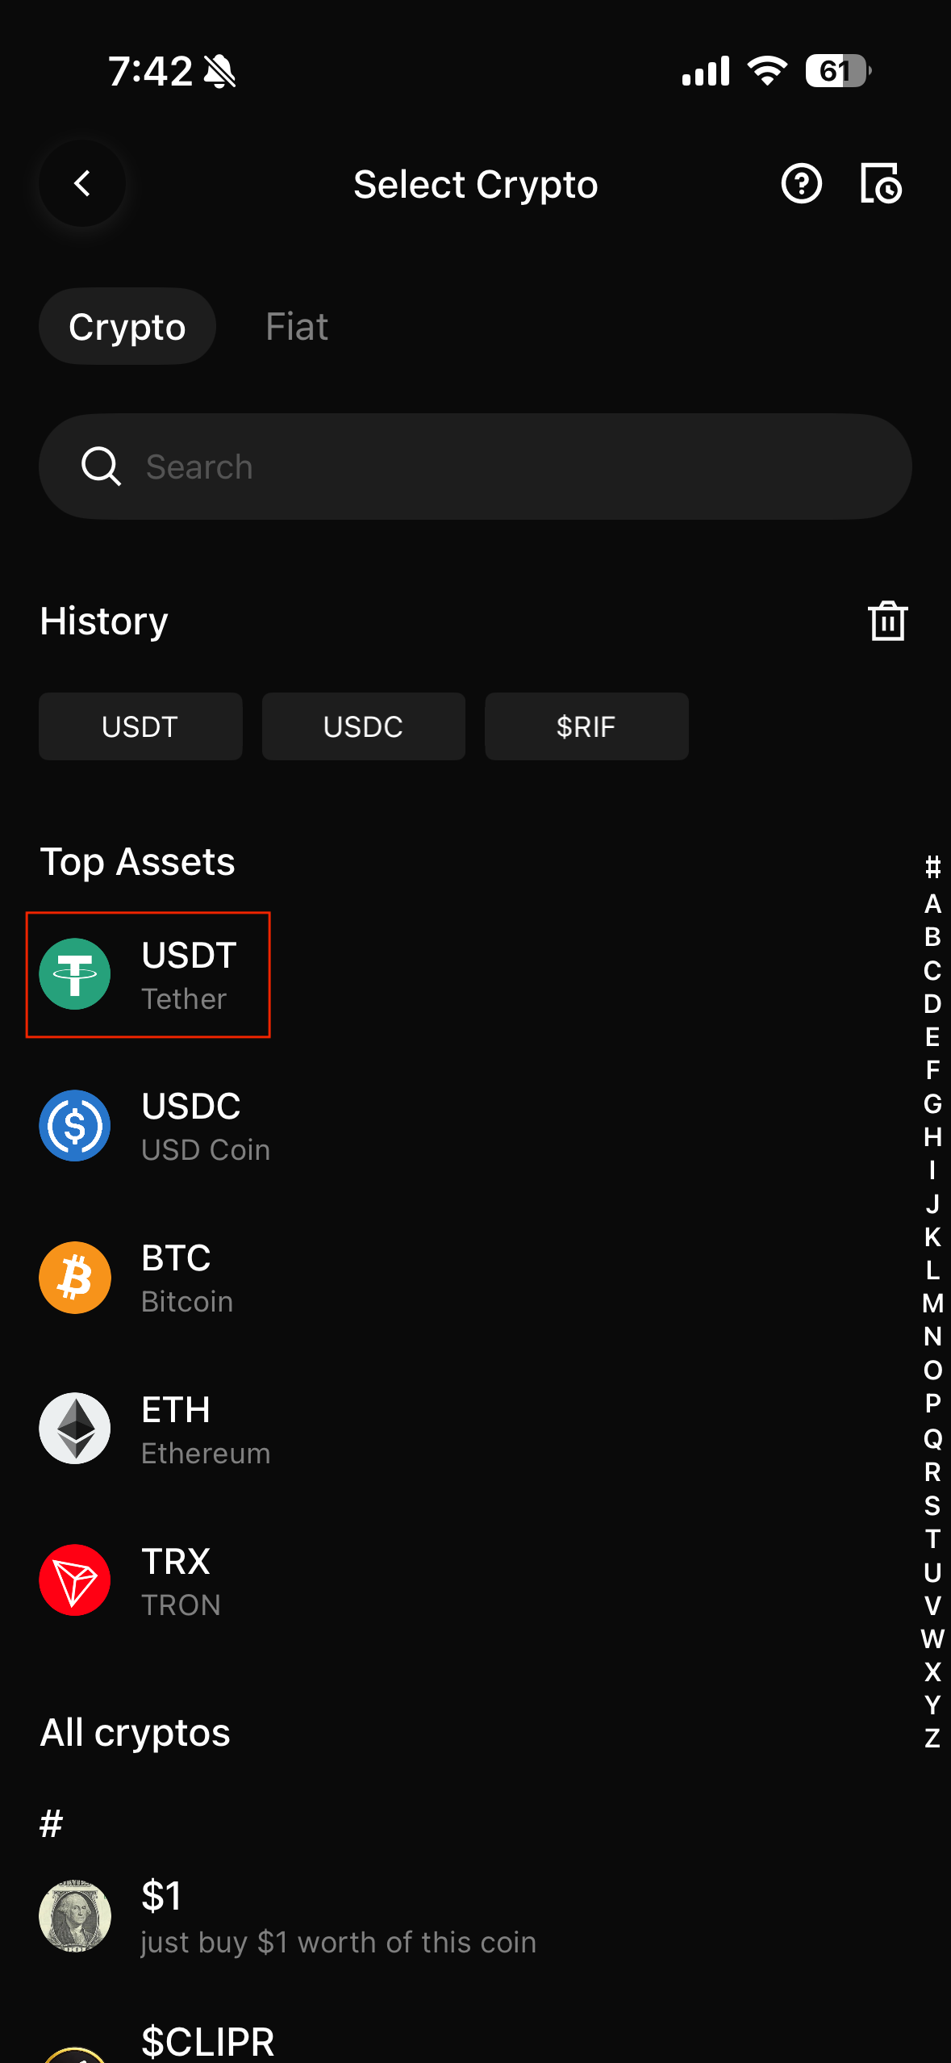The width and height of the screenshot is (951, 2063).
Task: Tap the back arrow button
Action: click(82, 184)
